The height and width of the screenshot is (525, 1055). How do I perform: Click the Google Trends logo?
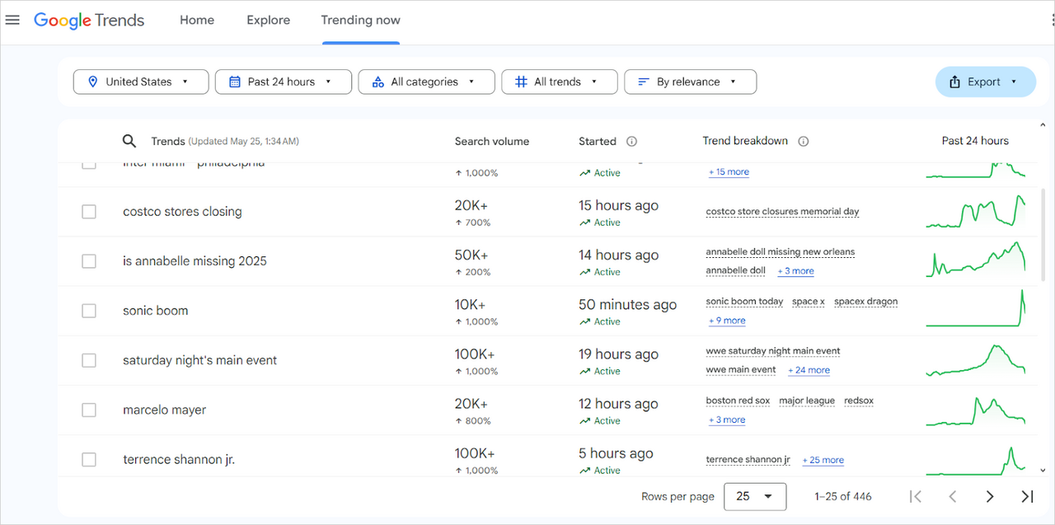[x=89, y=21]
